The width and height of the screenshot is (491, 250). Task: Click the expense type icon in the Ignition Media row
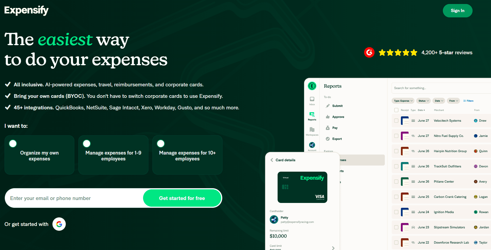[413, 212]
